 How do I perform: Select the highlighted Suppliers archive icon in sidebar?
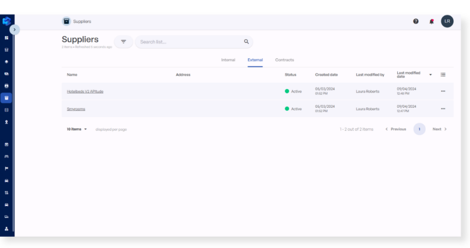(x=6, y=98)
